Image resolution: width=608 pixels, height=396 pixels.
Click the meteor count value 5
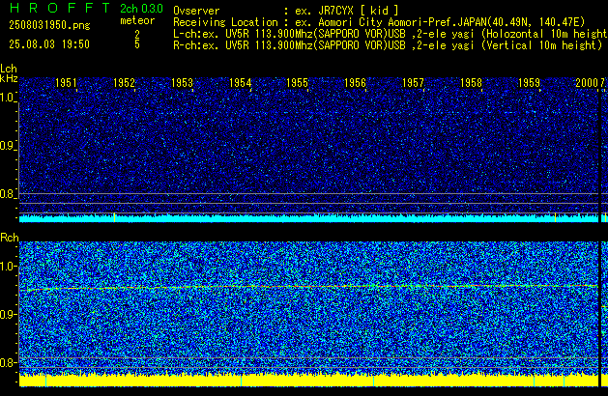pos(137,44)
